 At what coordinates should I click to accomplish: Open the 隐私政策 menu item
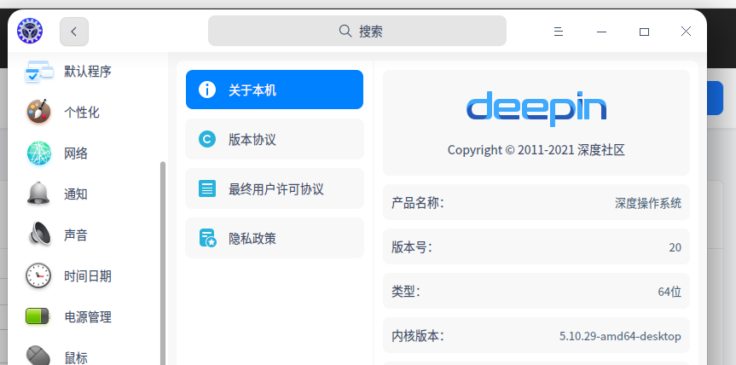[275, 238]
